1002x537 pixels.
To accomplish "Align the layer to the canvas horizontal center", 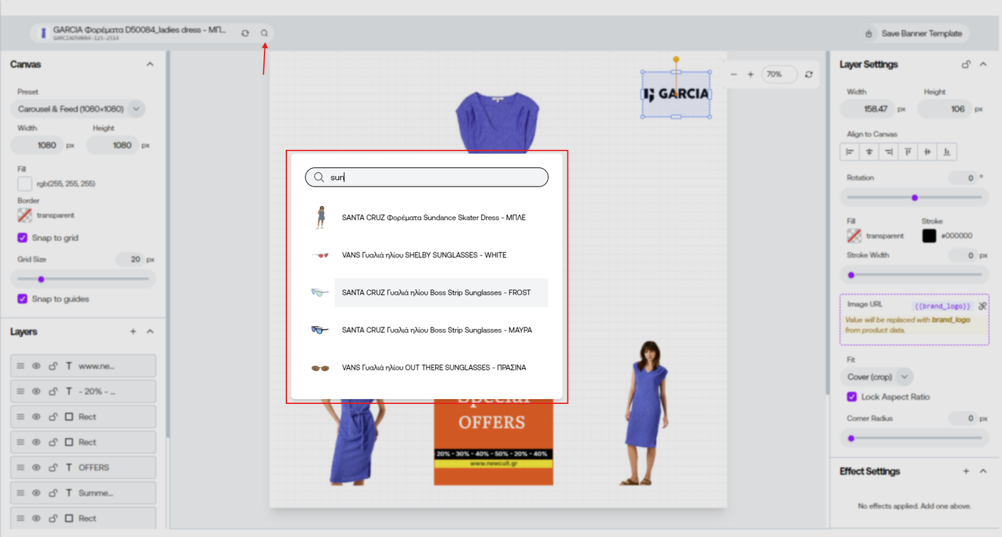I will tap(870, 152).
